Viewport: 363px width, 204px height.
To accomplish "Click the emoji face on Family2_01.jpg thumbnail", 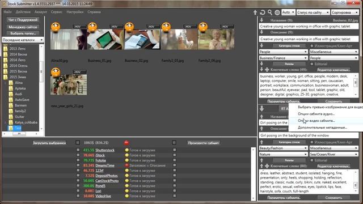I will point(166,27).
